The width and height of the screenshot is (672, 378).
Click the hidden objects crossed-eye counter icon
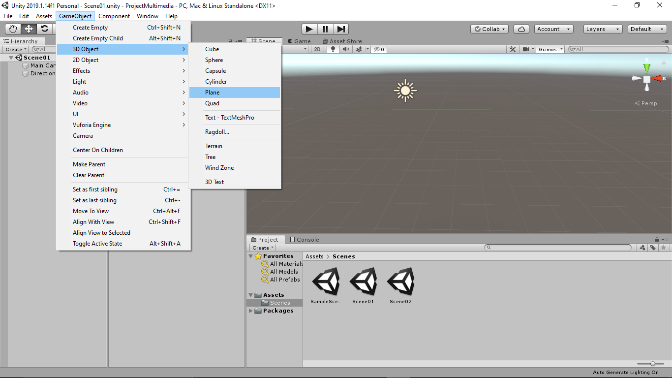(378, 49)
